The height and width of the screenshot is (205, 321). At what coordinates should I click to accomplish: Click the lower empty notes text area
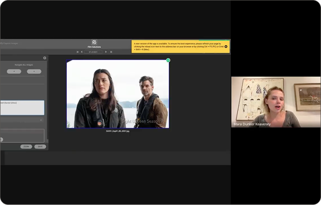[22, 135]
